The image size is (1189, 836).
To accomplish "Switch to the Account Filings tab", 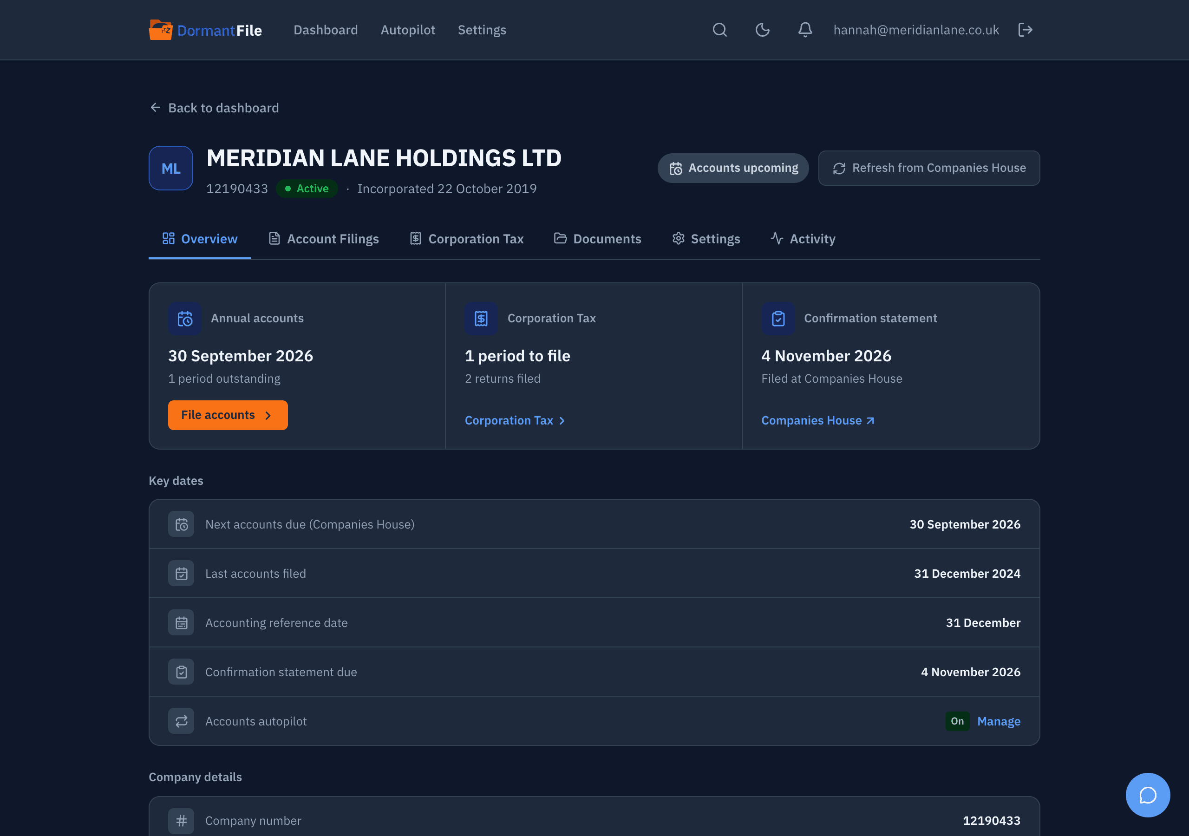I will (x=323, y=239).
